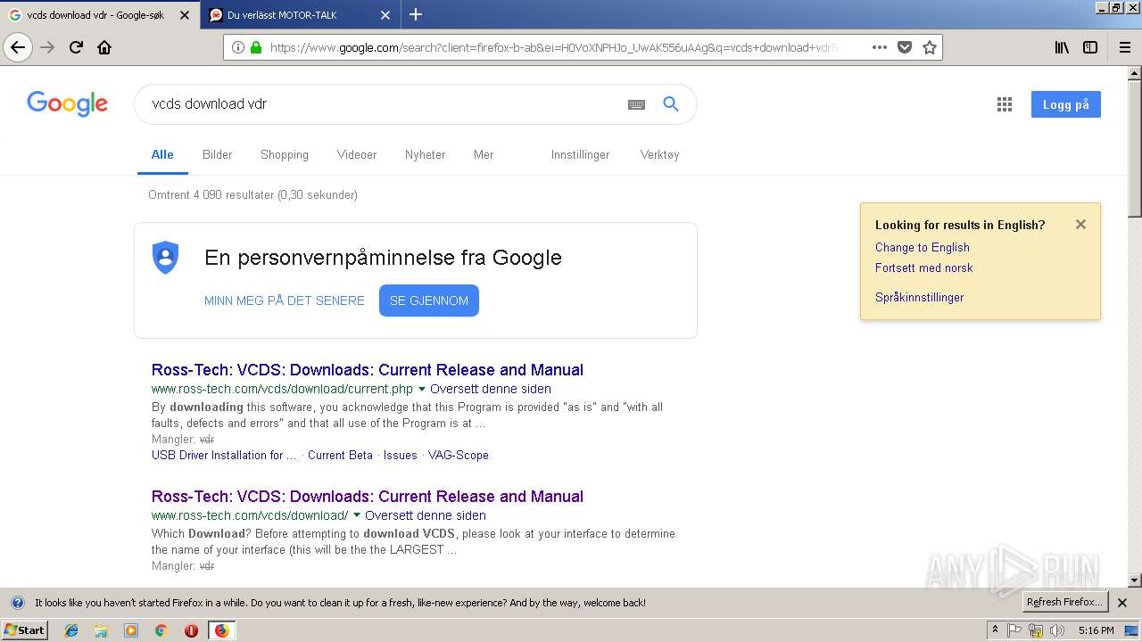Screen dimensions: 1142x642
Task: Click MINN MEG PÅ DET SENERE
Action: (x=285, y=300)
